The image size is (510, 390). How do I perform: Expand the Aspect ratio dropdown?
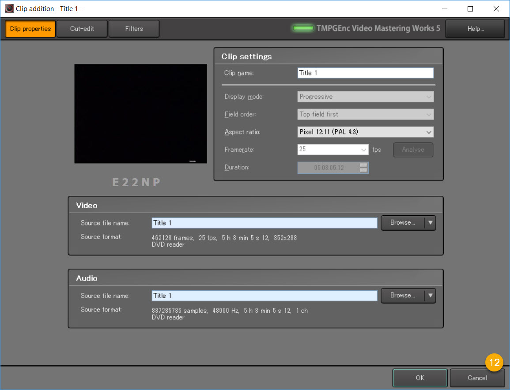pyautogui.click(x=365, y=132)
